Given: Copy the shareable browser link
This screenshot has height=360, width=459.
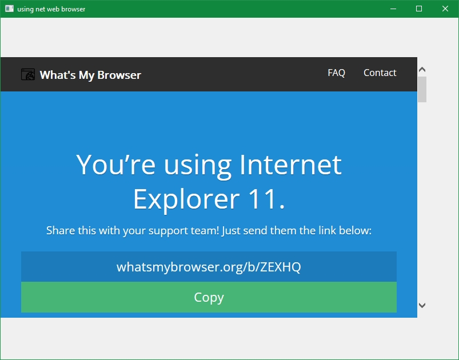Looking at the screenshot, I should tap(209, 297).
